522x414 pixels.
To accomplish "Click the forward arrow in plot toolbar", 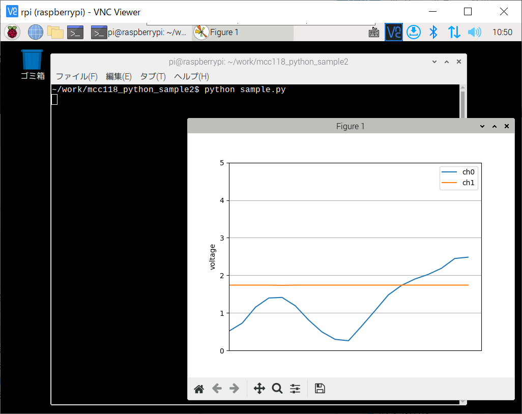I will click(234, 389).
